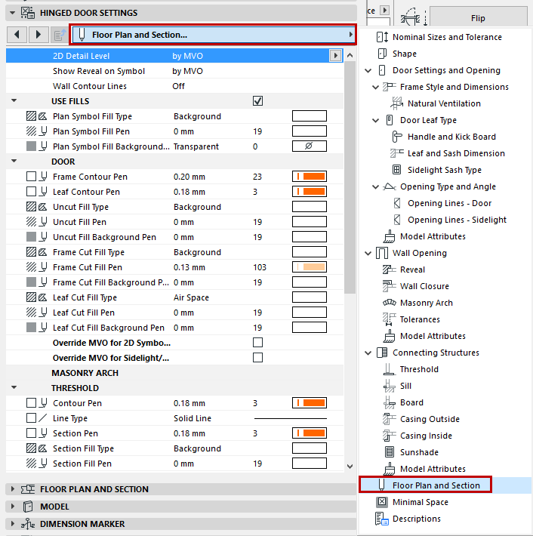Click the Opening Lines - Sidelight icon
The image size is (533, 536).
[397, 220]
